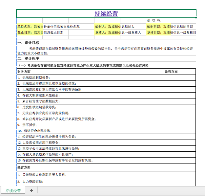Select the 编制日期 highlighted cell

158,27
